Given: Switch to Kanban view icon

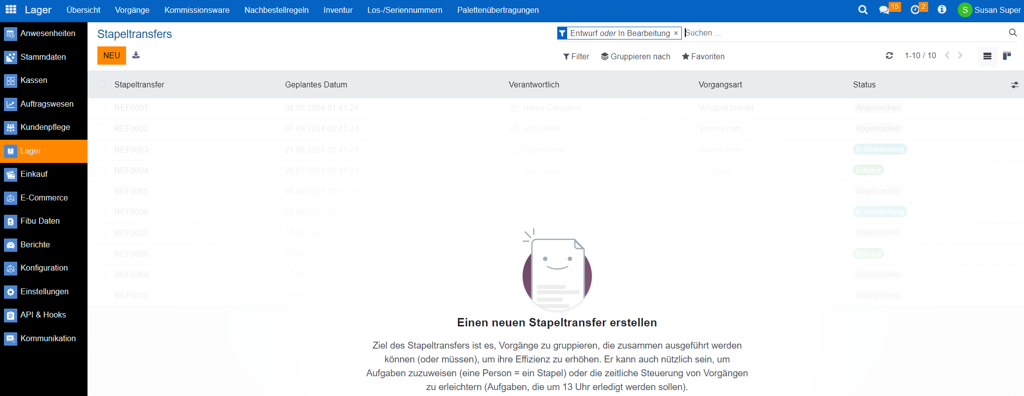Looking at the screenshot, I should pos(1007,56).
